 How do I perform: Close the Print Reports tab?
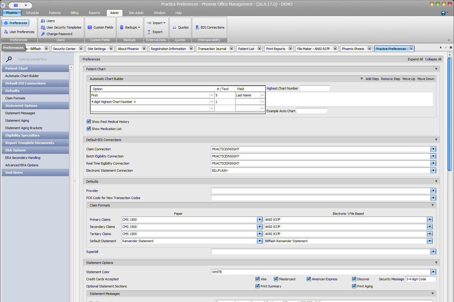tap(290, 48)
